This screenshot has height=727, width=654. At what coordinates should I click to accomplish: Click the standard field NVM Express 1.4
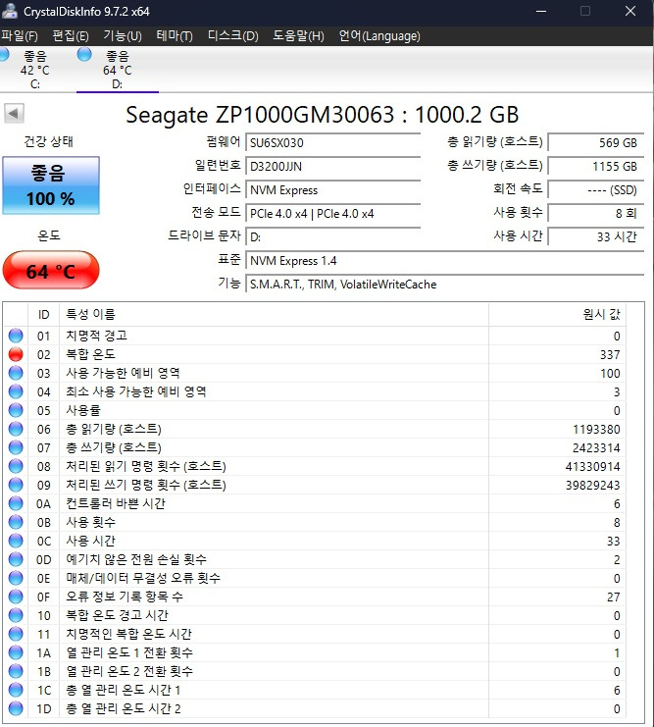[x=445, y=261]
